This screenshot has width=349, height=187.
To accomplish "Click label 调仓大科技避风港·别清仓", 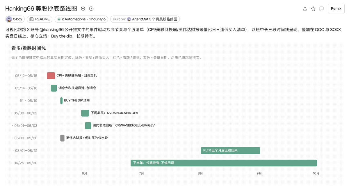I will (x=77, y=88).
